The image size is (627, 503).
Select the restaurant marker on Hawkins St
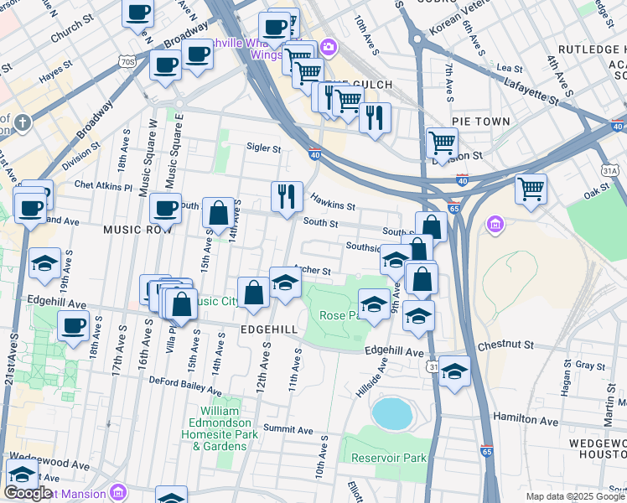pyautogui.click(x=287, y=196)
